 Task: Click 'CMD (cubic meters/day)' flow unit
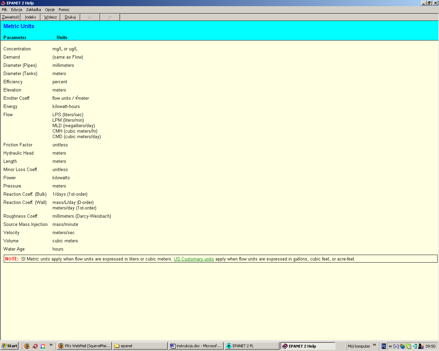tap(76, 137)
